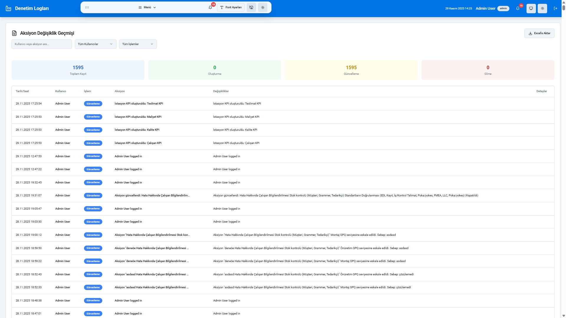Viewport: 566px width, 318px height.
Task: Toggle the screen-off icon in the floating toolbar
Action: (x=251, y=7)
